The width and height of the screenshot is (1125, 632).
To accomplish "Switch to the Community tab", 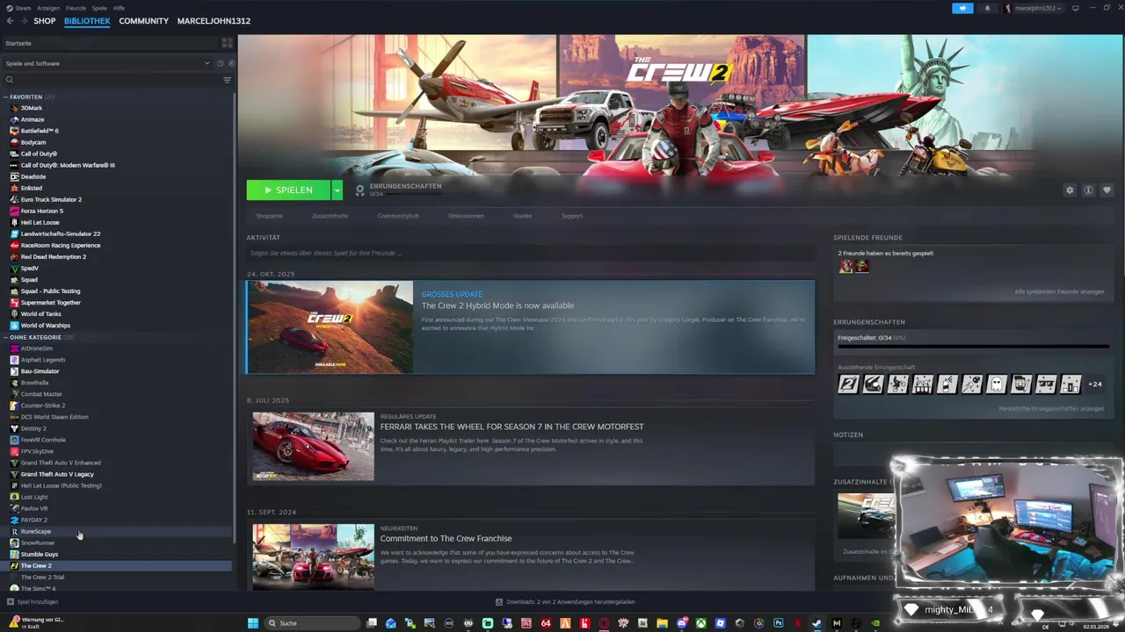I will click(x=143, y=21).
